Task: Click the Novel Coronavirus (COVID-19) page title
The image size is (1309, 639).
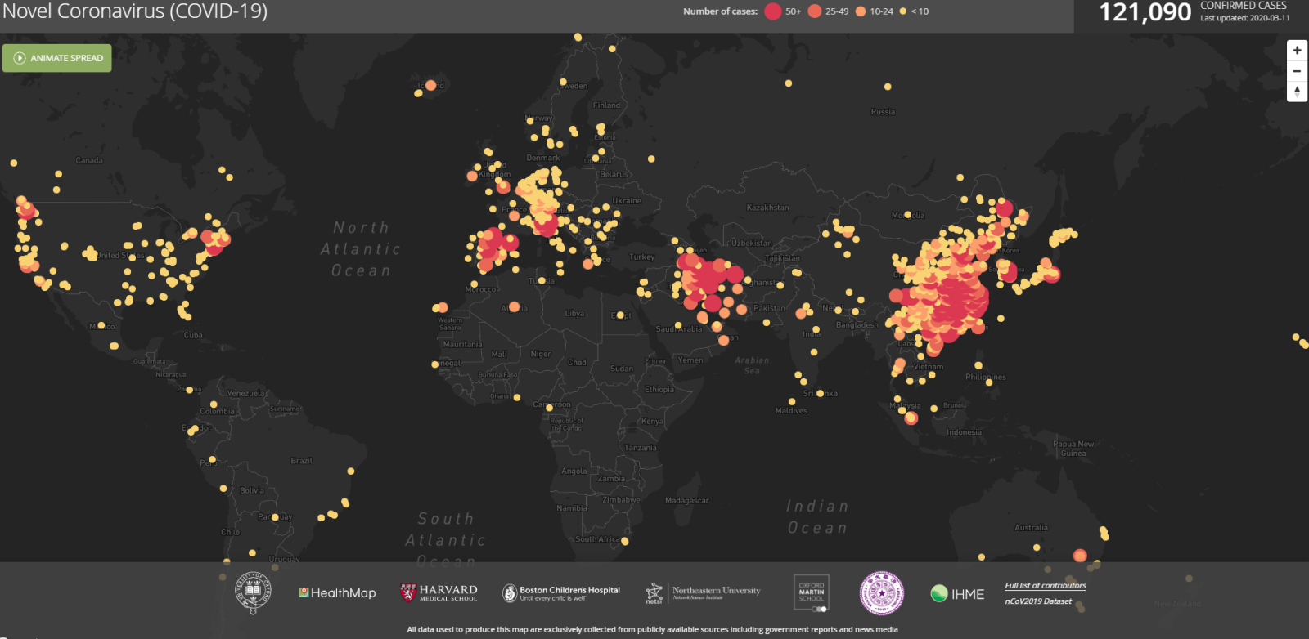Action: [135, 11]
